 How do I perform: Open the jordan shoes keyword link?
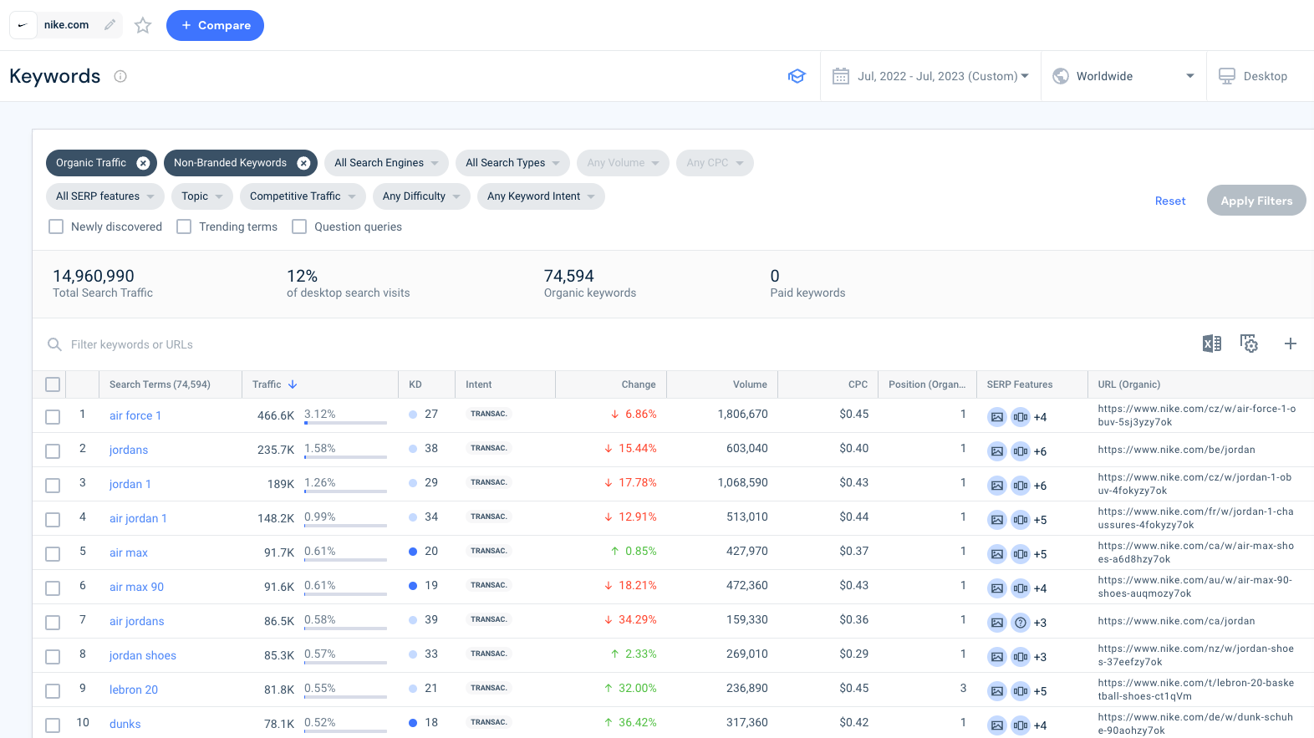coord(143,655)
